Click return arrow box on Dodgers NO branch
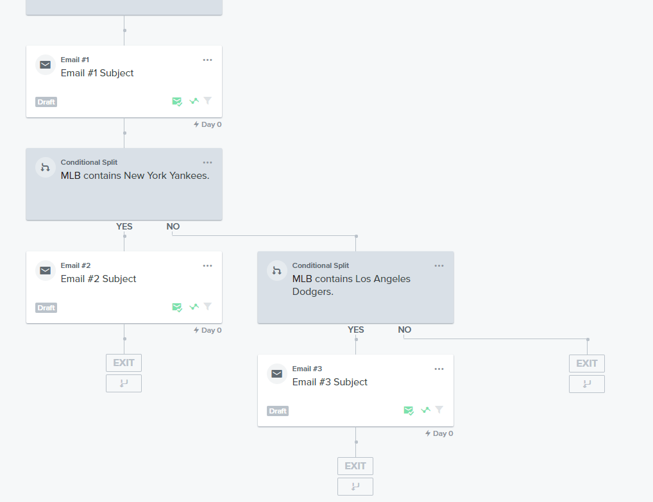The width and height of the screenshot is (653, 502). pos(587,384)
